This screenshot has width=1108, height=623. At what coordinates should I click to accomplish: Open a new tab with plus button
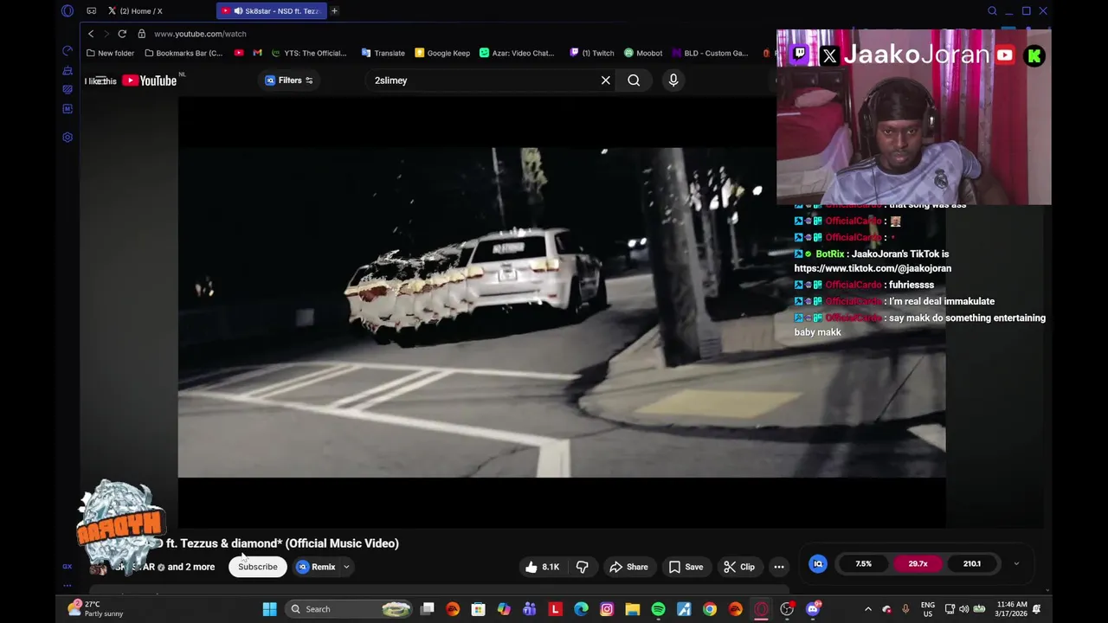[x=334, y=11]
